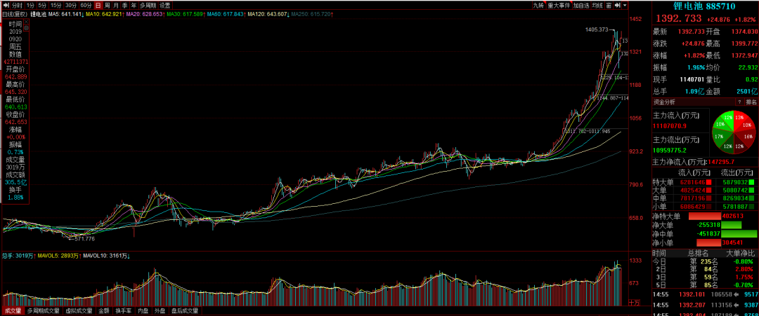Open the 日线(复权) adjustment selector

pos(15,13)
